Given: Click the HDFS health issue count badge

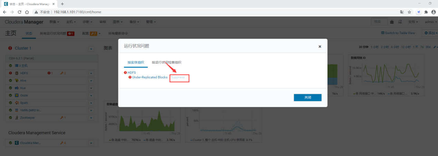Looking at the screenshot, I should click(50, 73).
